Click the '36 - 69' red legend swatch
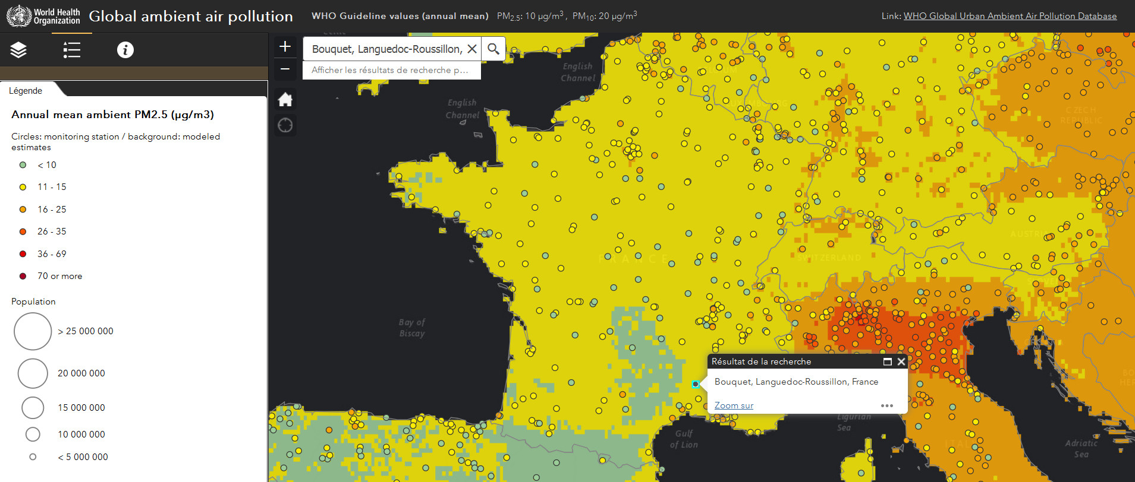Viewport: 1135px width, 482px height. 23,254
